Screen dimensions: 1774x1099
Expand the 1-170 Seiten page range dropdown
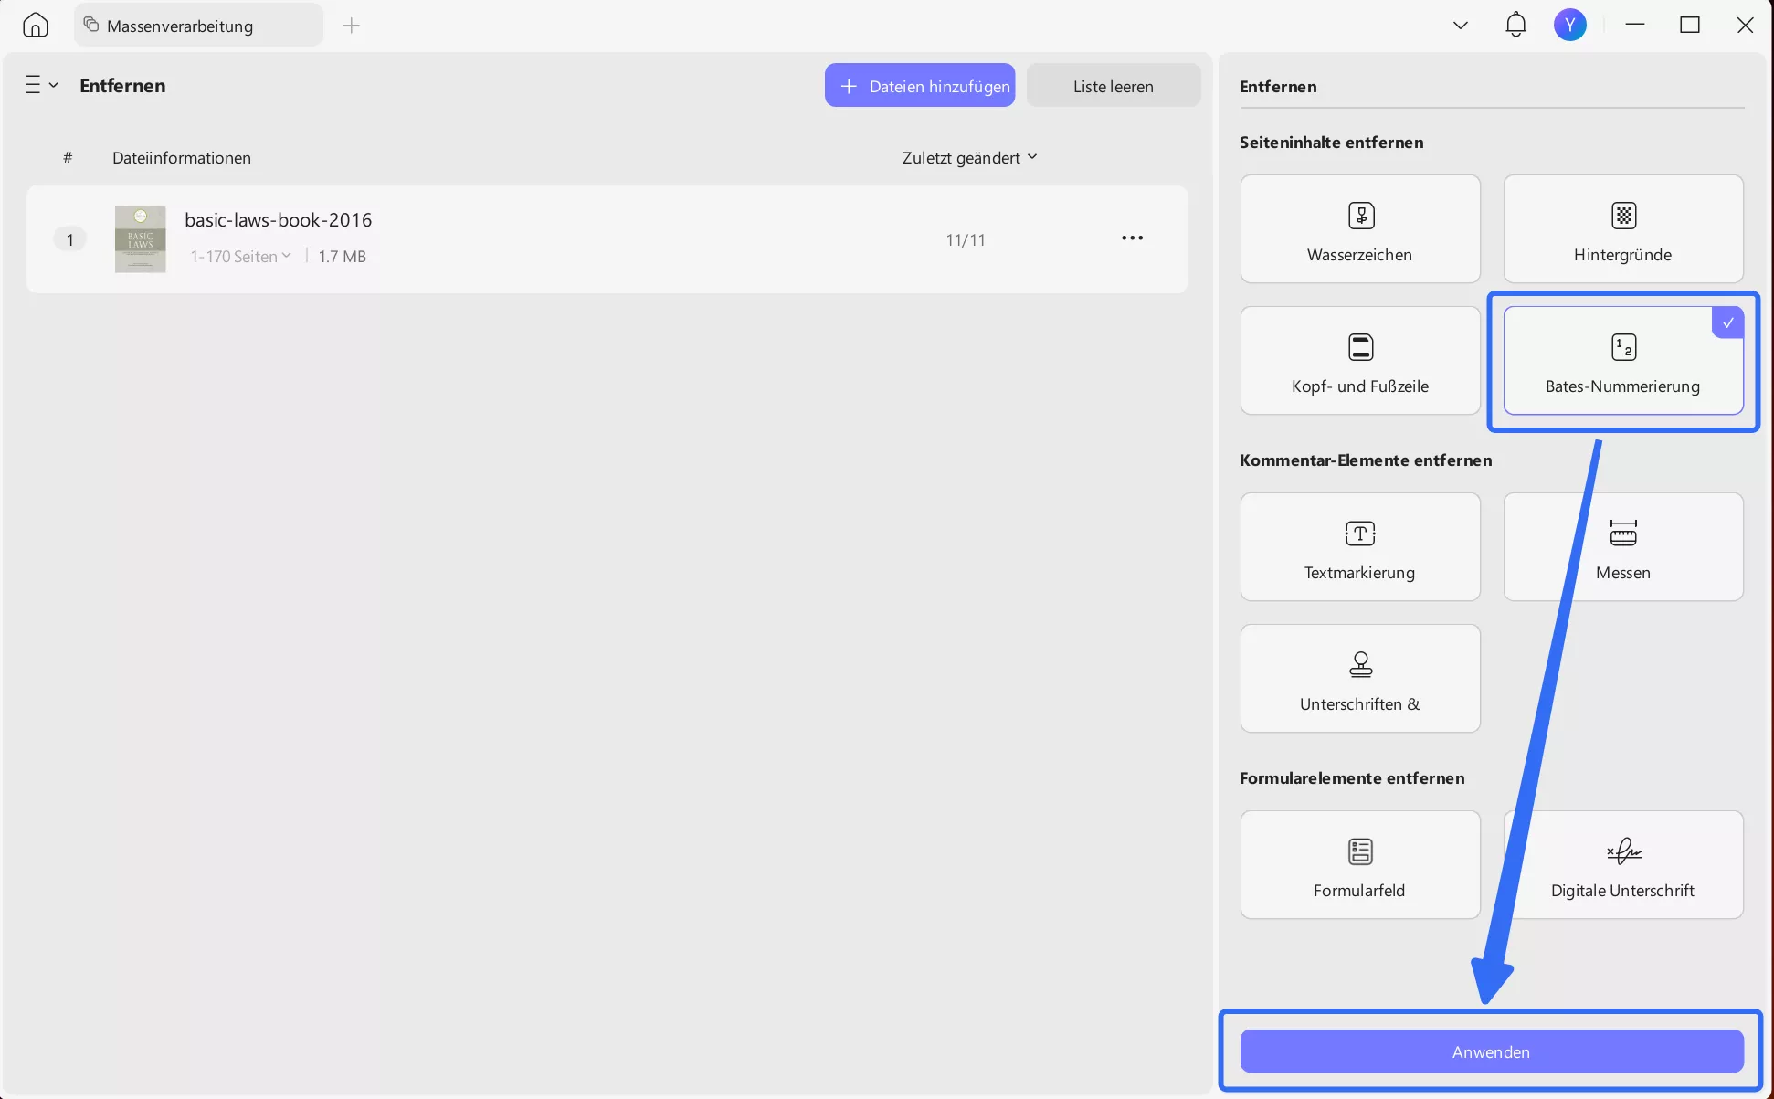click(x=241, y=257)
